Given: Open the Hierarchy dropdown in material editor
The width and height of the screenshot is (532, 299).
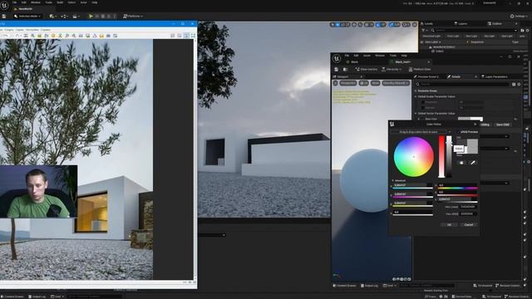Looking at the screenshot, I should pos(392,69).
